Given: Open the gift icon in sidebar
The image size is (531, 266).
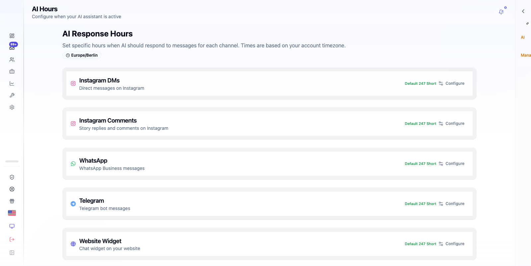Looking at the screenshot, I should tap(12, 201).
